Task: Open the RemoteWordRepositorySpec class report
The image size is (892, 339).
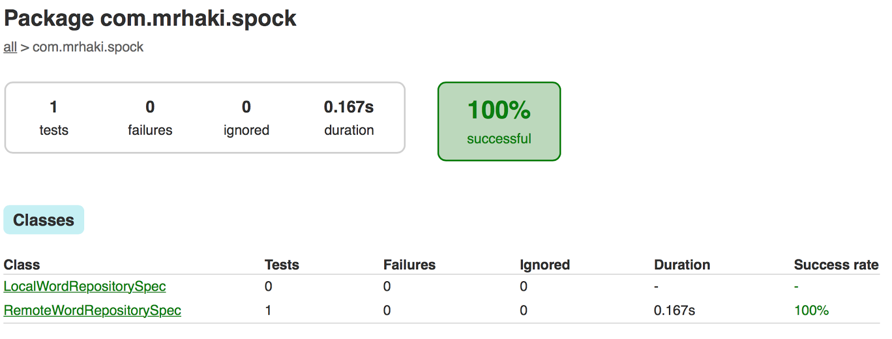Action: (93, 310)
